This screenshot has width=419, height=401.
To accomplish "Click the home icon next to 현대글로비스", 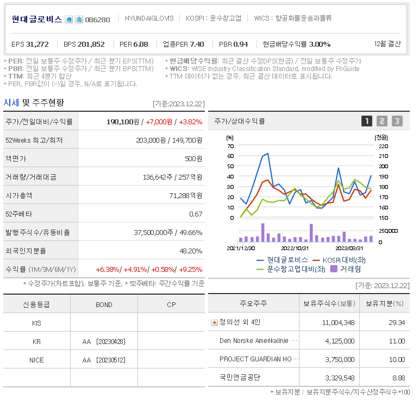I will (68, 20).
